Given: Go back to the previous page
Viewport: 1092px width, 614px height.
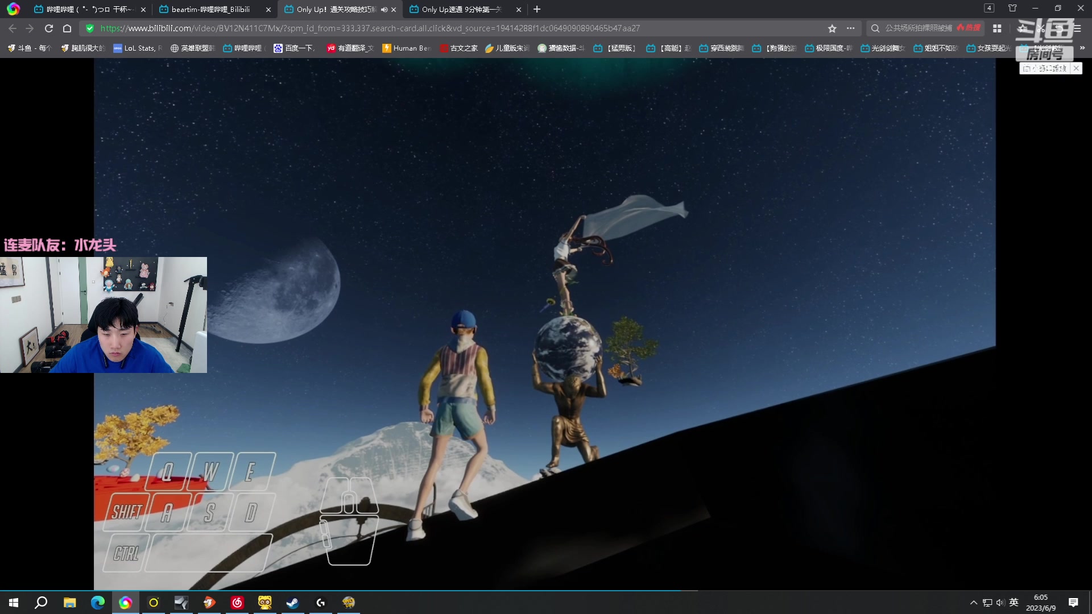Looking at the screenshot, I should tap(13, 28).
